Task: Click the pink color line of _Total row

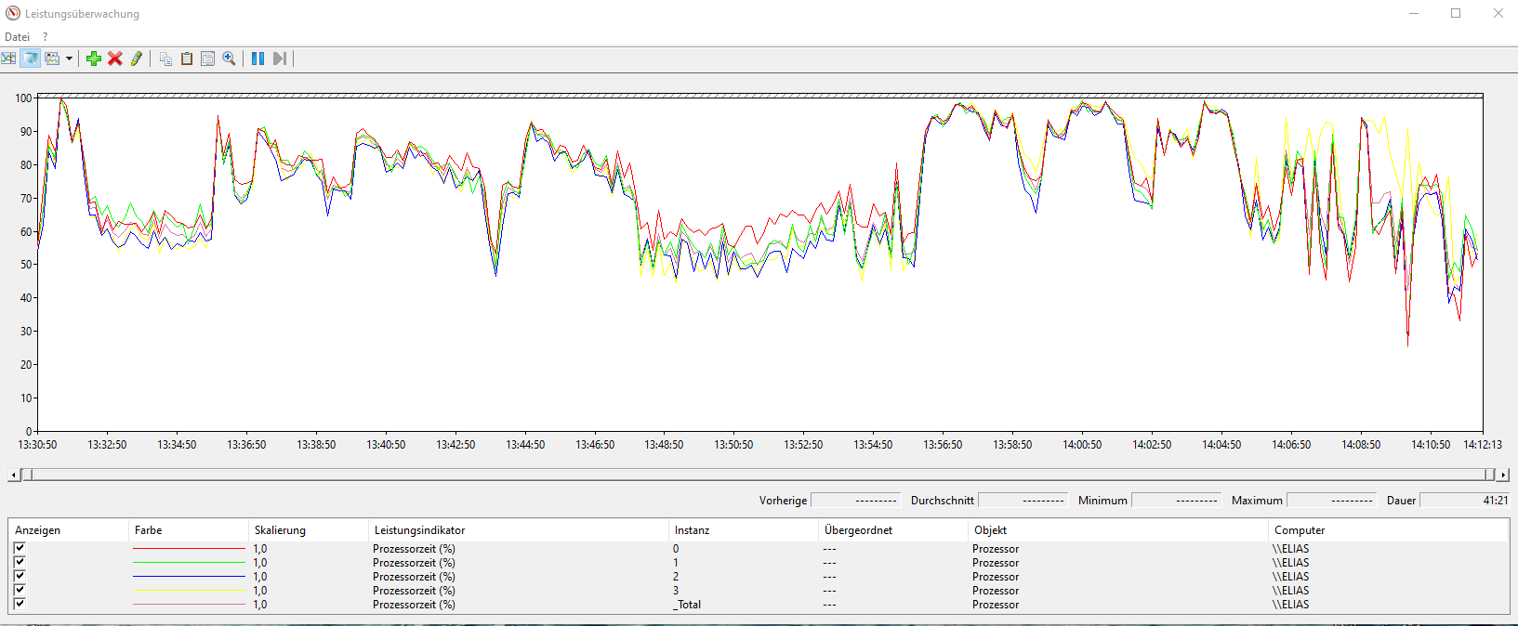Action: point(190,605)
